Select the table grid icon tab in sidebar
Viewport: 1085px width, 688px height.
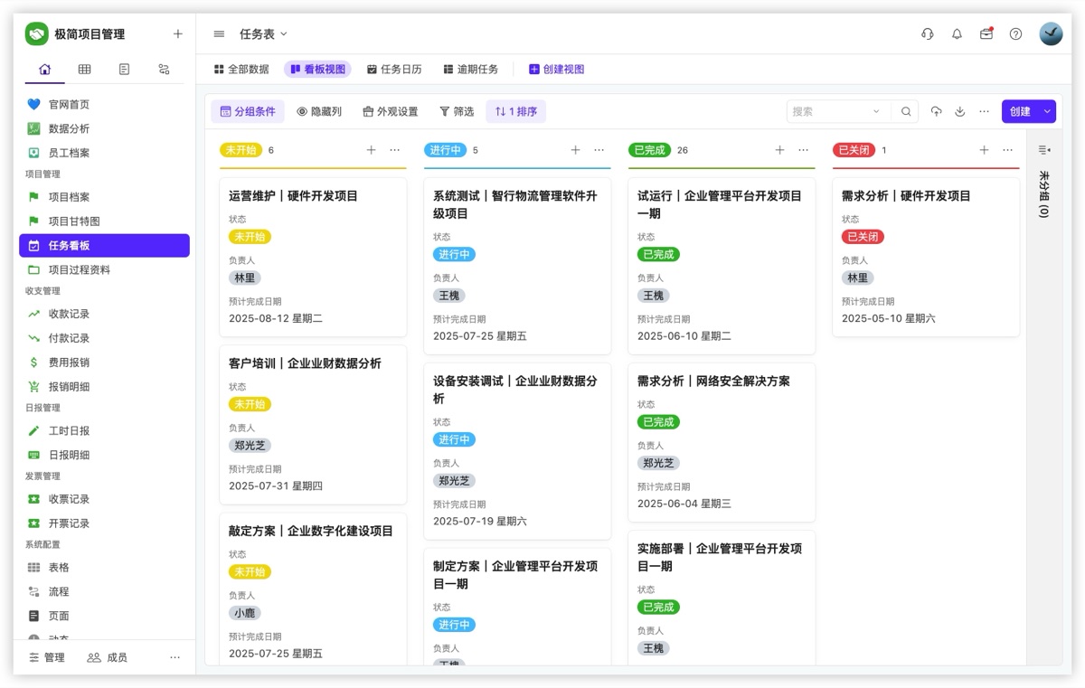[84, 69]
